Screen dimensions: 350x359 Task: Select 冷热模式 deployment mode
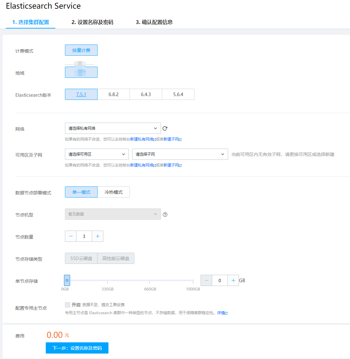click(114, 192)
